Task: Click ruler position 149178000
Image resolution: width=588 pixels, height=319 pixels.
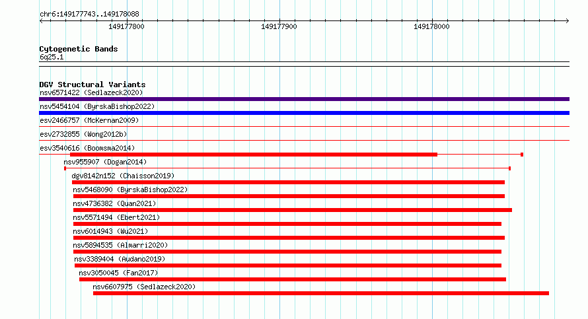Action: click(431, 26)
